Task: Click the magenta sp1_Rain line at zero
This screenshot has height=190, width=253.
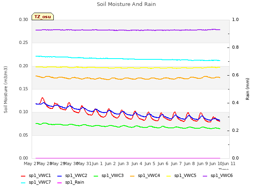Action: point(128,158)
